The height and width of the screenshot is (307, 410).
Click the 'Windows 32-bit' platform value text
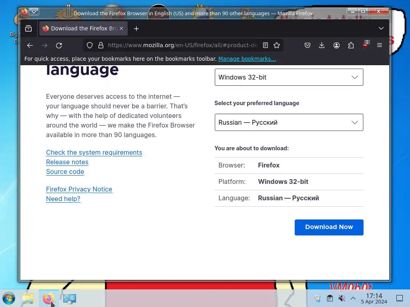pos(283,182)
